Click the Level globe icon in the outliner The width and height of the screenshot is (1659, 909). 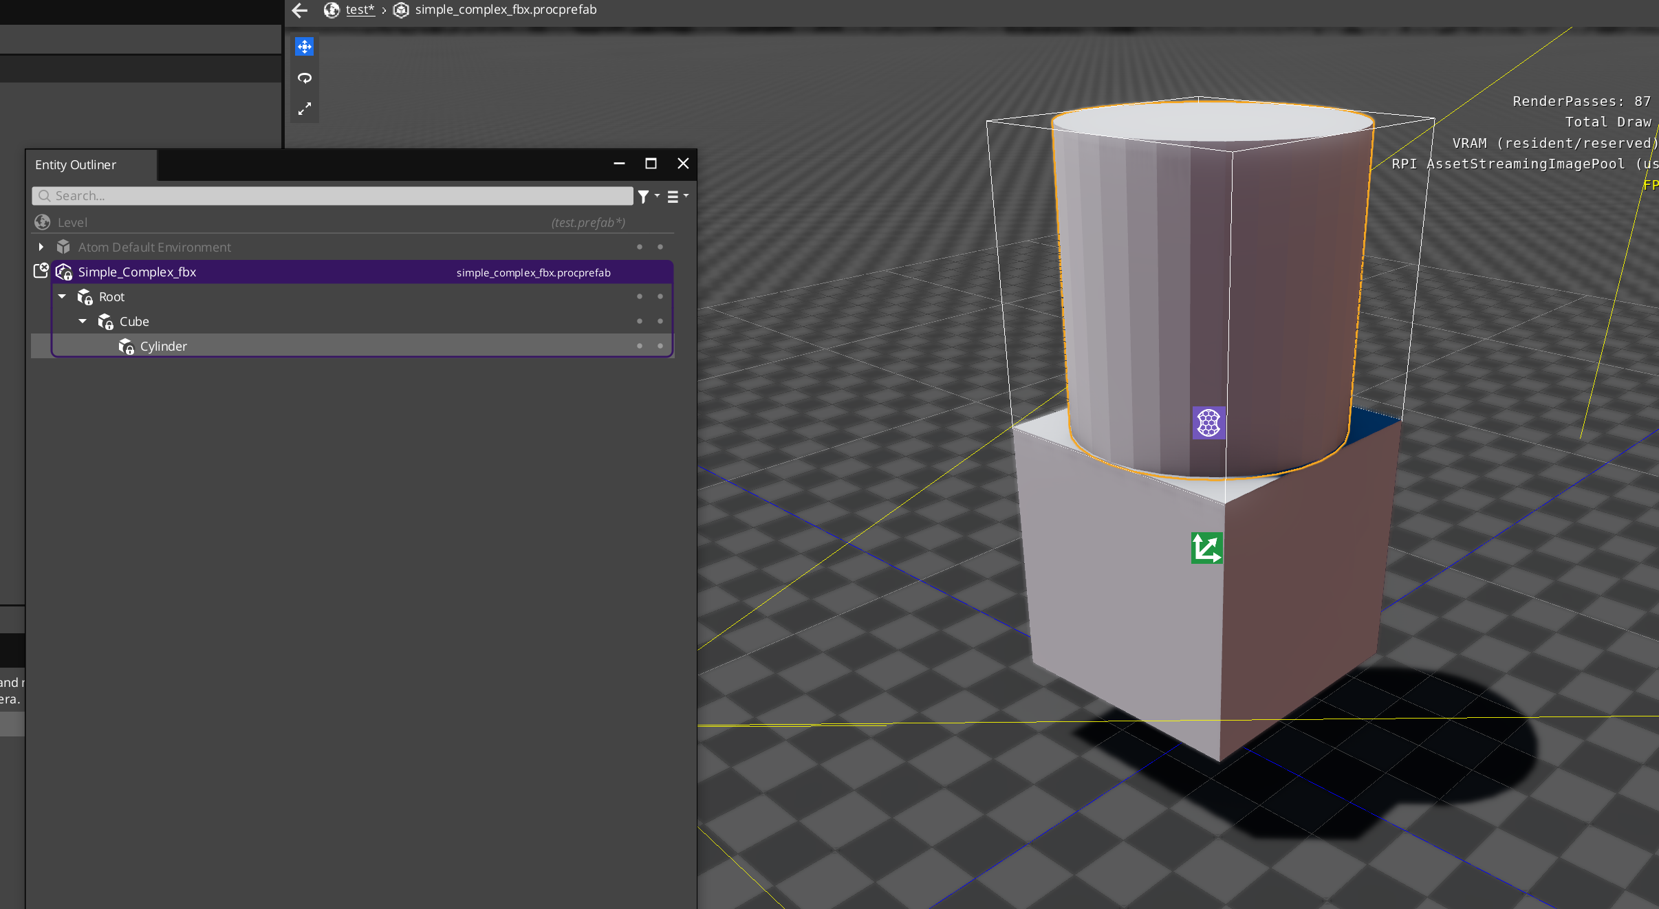tap(43, 222)
